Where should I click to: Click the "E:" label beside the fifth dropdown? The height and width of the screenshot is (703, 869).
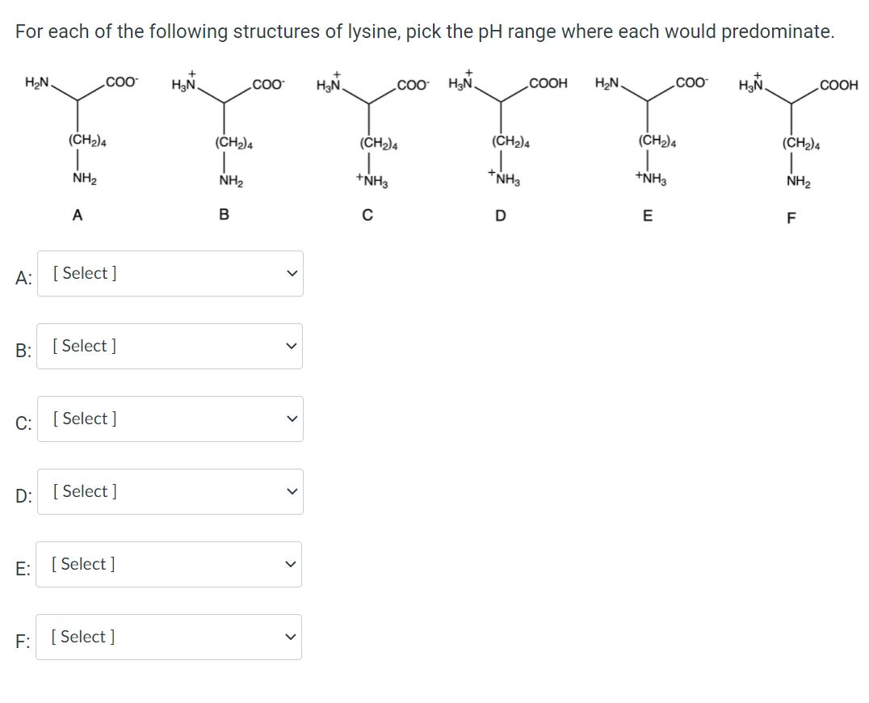23,566
